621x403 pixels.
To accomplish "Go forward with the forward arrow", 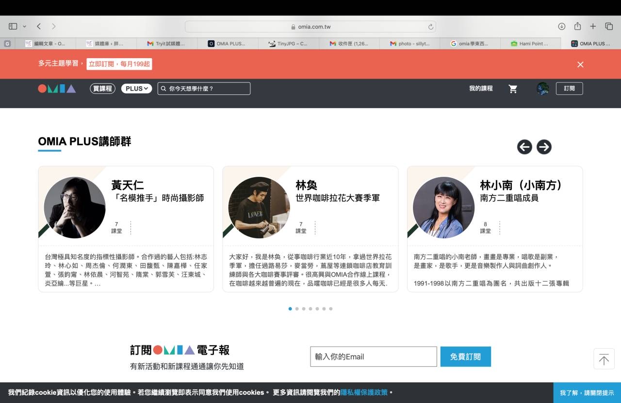I will (x=54, y=26).
